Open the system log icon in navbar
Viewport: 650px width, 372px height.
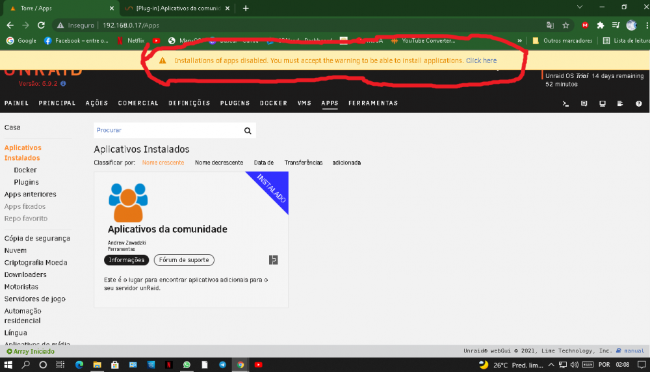click(620, 103)
